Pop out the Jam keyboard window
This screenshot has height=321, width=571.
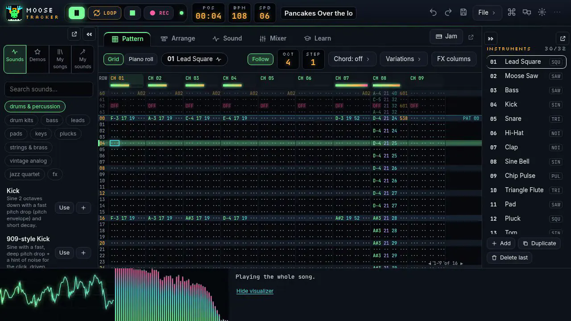coord(471,37)
